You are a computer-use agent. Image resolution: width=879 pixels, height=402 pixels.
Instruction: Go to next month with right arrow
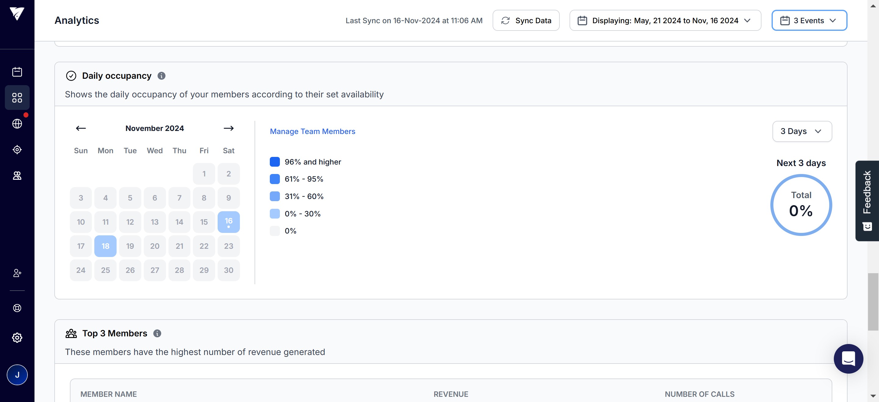click(x=229, y=128)
